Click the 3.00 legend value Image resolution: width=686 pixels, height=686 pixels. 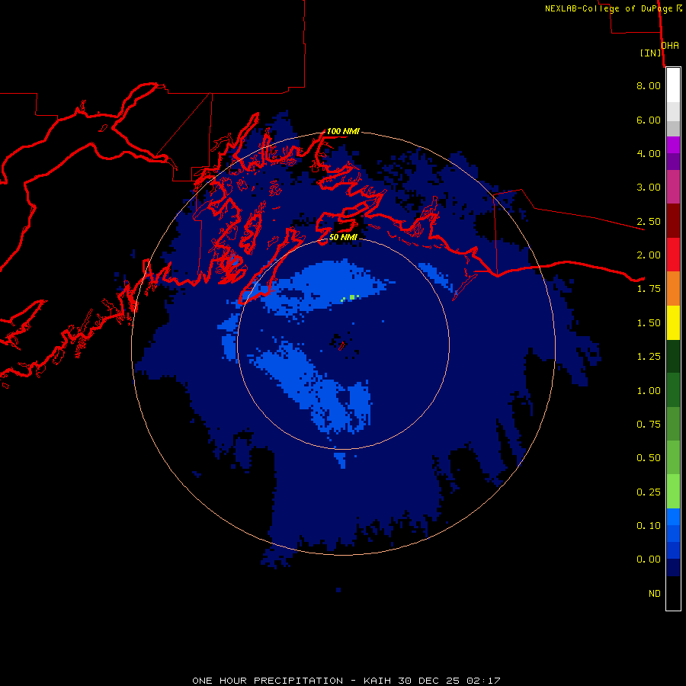click(x=649, y=188)
